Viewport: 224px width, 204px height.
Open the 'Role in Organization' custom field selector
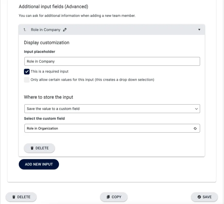(112, 128)
